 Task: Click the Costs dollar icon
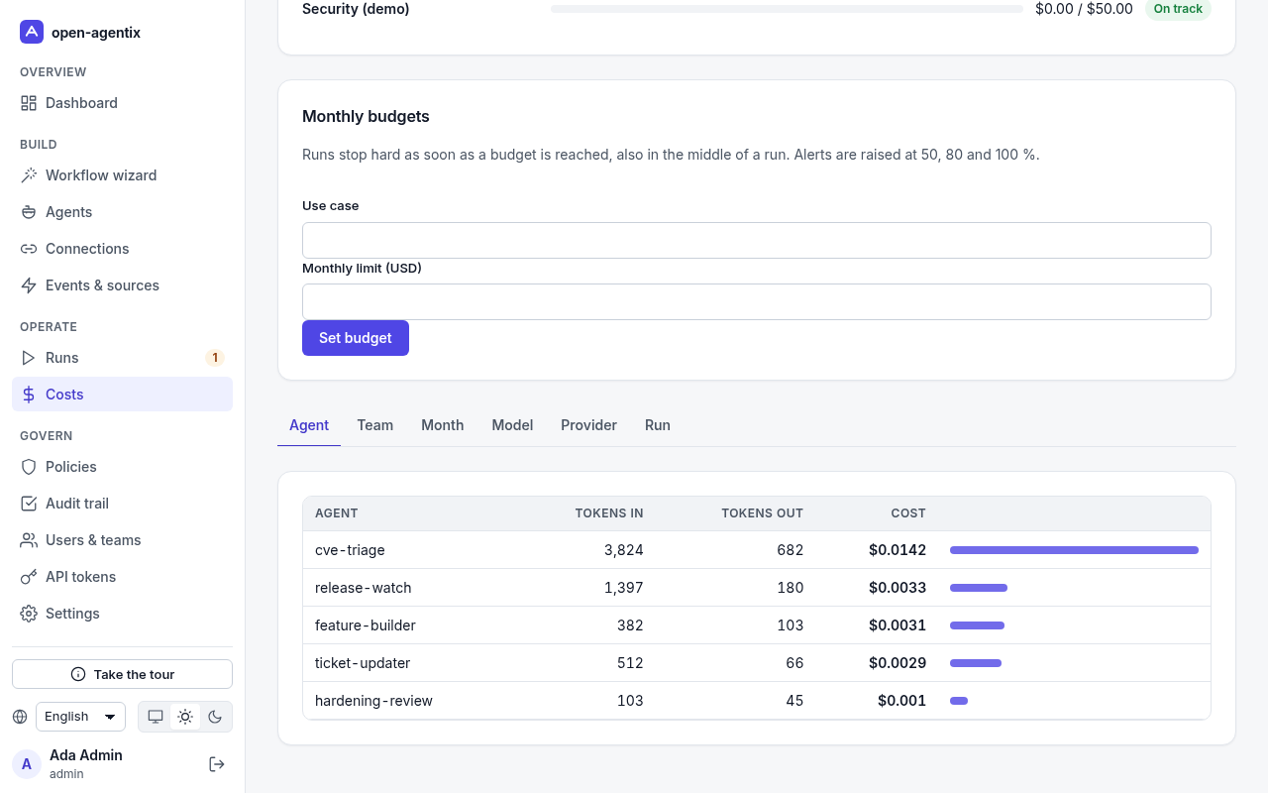point(29,395)
